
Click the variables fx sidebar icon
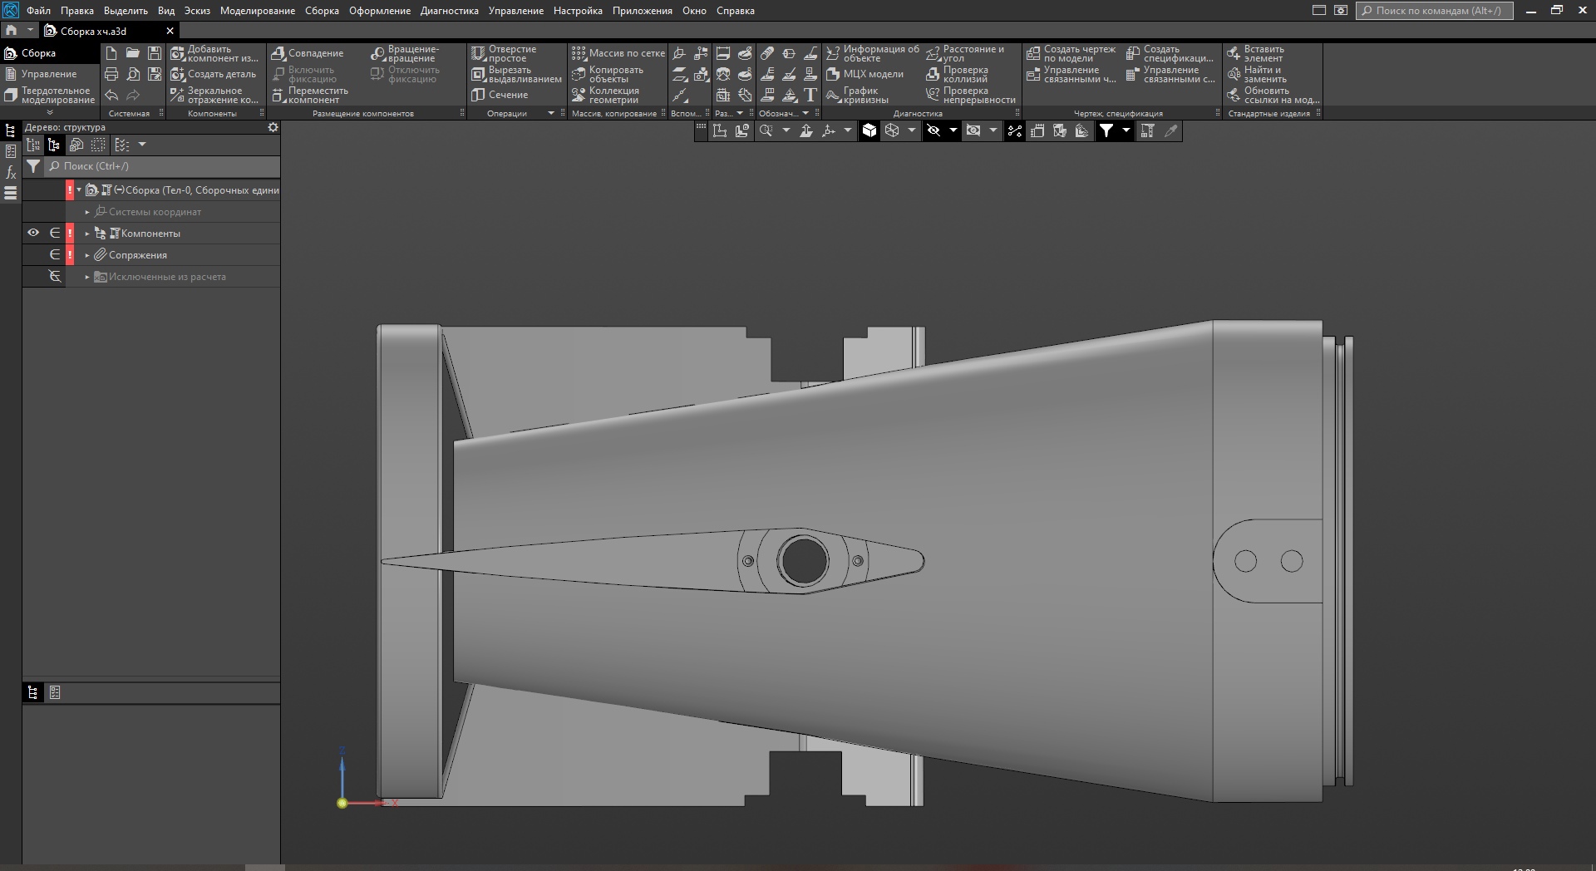(11, 173)
